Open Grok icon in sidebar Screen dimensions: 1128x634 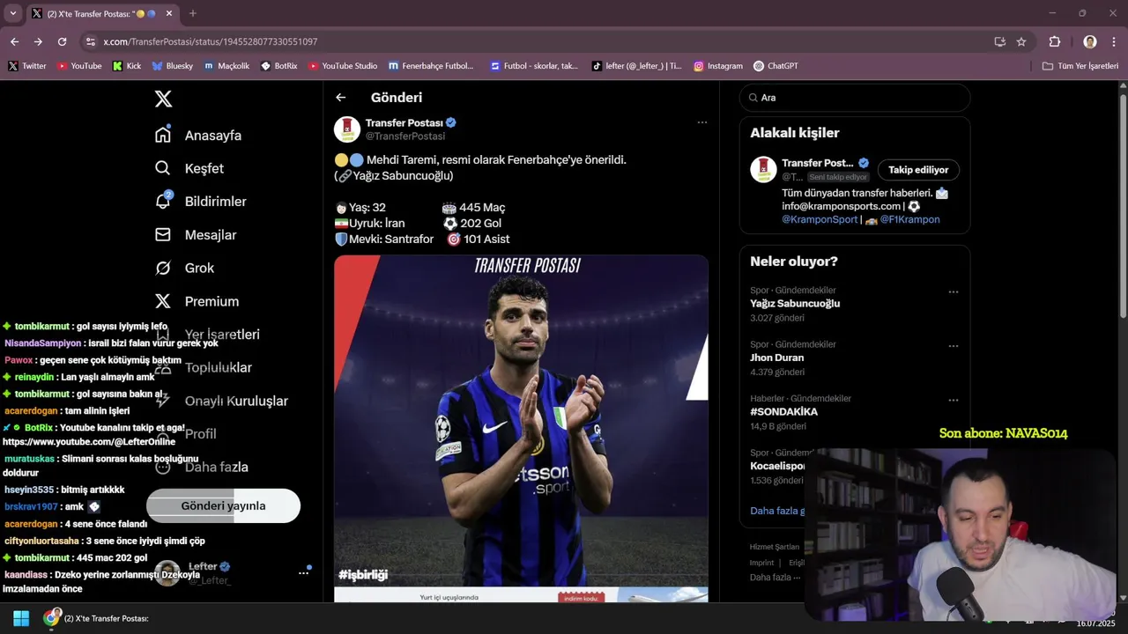(x=162, y=268)
